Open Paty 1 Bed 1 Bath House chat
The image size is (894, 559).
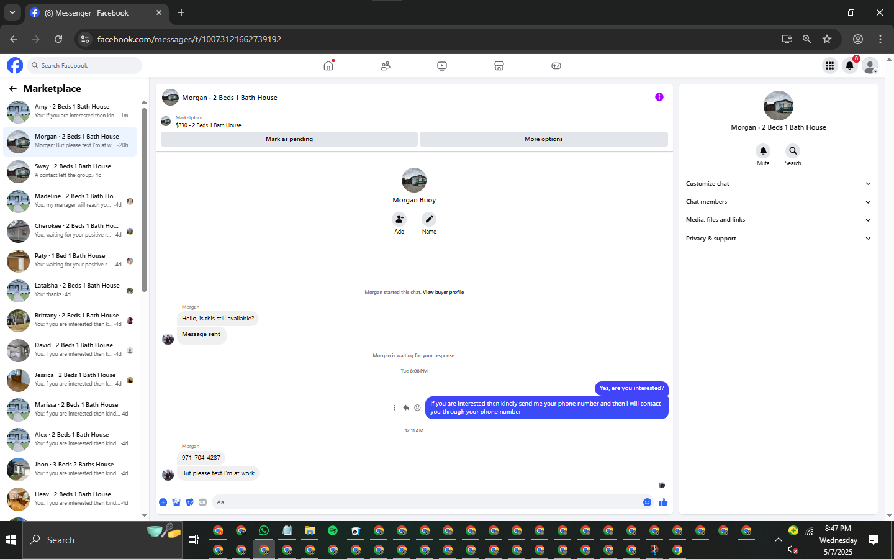click(70, 261)
